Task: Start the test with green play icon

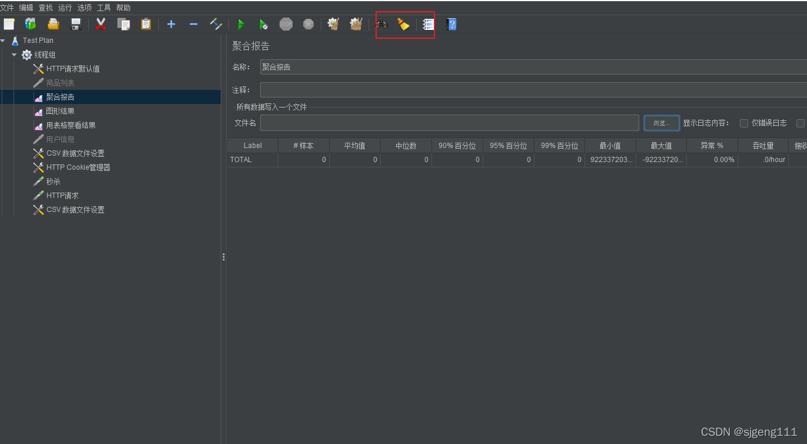Action: pos(241,24)
